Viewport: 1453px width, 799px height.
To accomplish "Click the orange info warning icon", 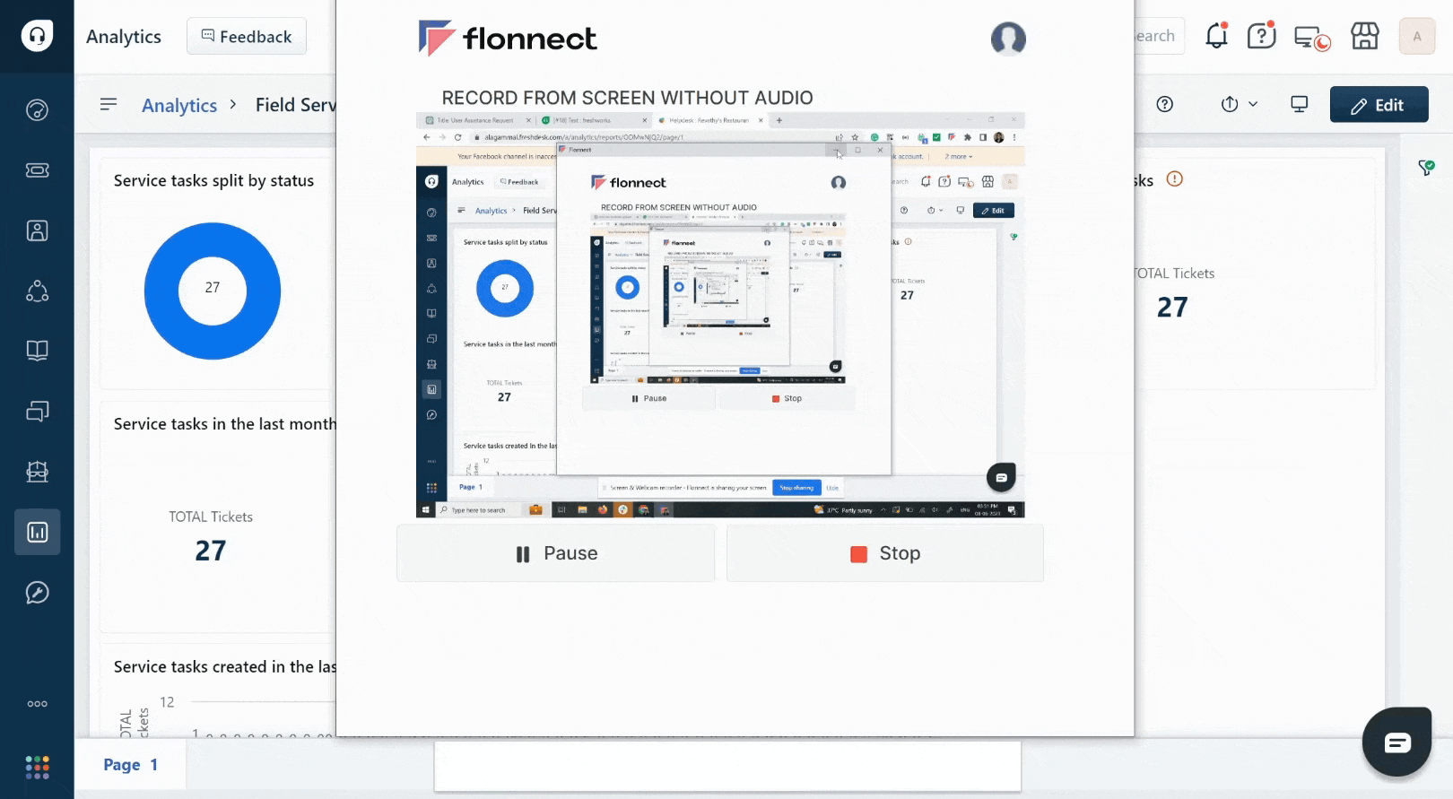I will 1175,178.
